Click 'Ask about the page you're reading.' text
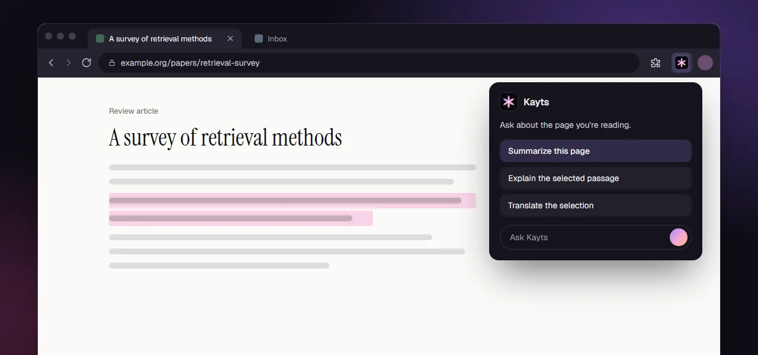 pos(566,125)
